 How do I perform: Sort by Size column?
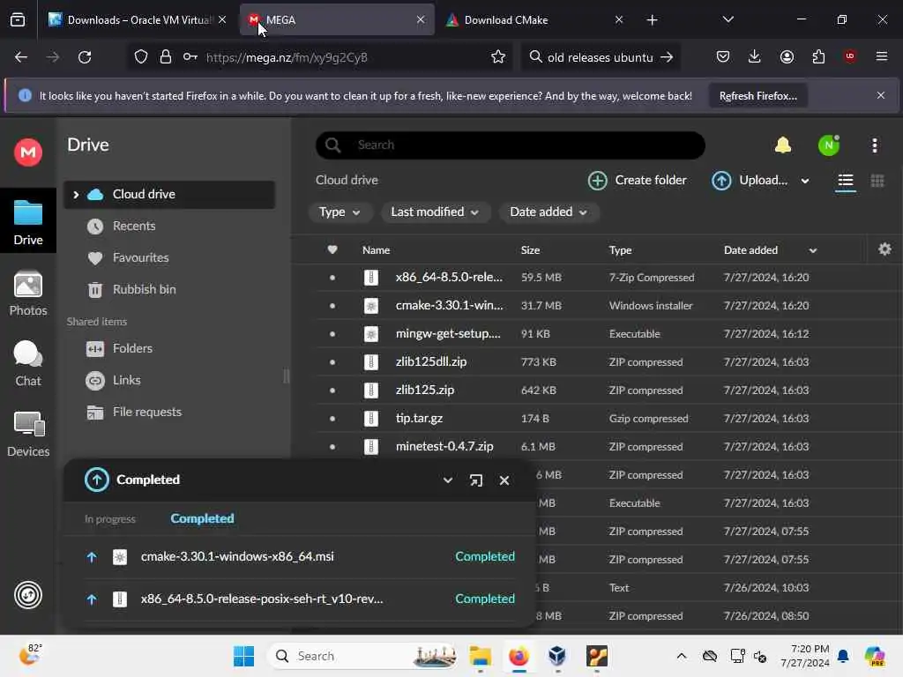[x=530, y=249]
